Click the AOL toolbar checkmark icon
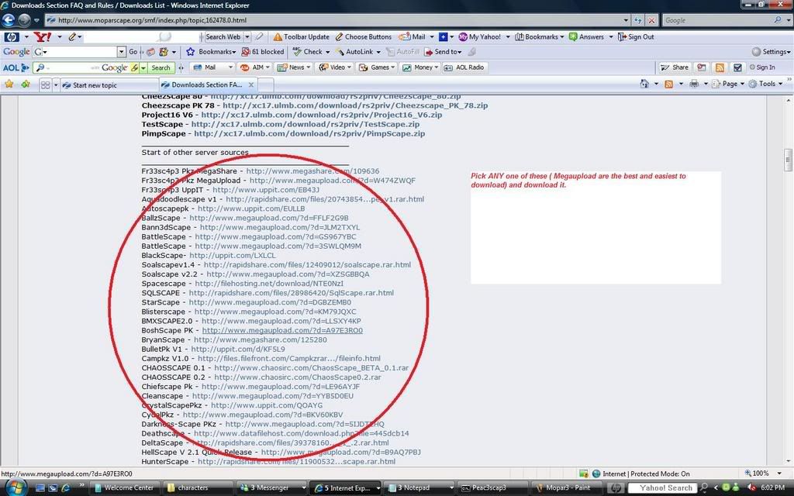This screenshot has width=794, height=496. pos(737,67)
